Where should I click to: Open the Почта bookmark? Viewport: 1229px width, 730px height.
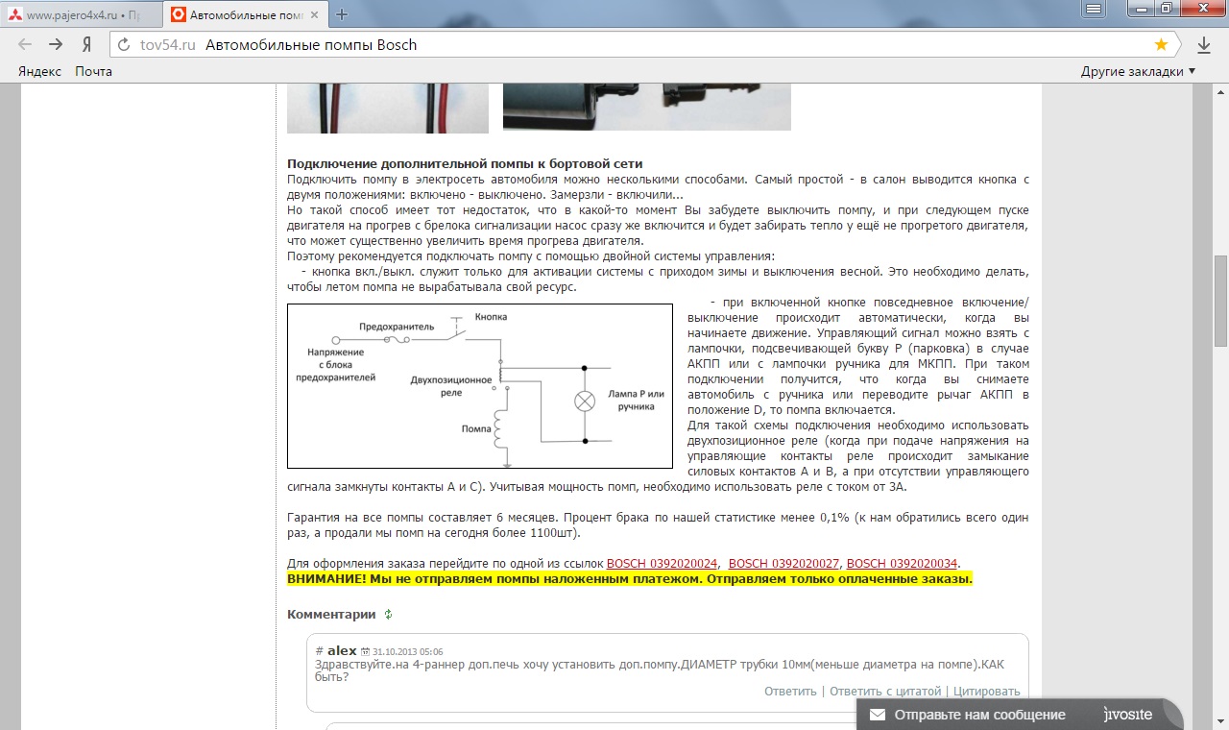click(x=94, y=71)
